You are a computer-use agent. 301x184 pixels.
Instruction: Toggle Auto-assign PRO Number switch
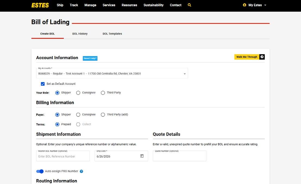(x=40, y=171)
